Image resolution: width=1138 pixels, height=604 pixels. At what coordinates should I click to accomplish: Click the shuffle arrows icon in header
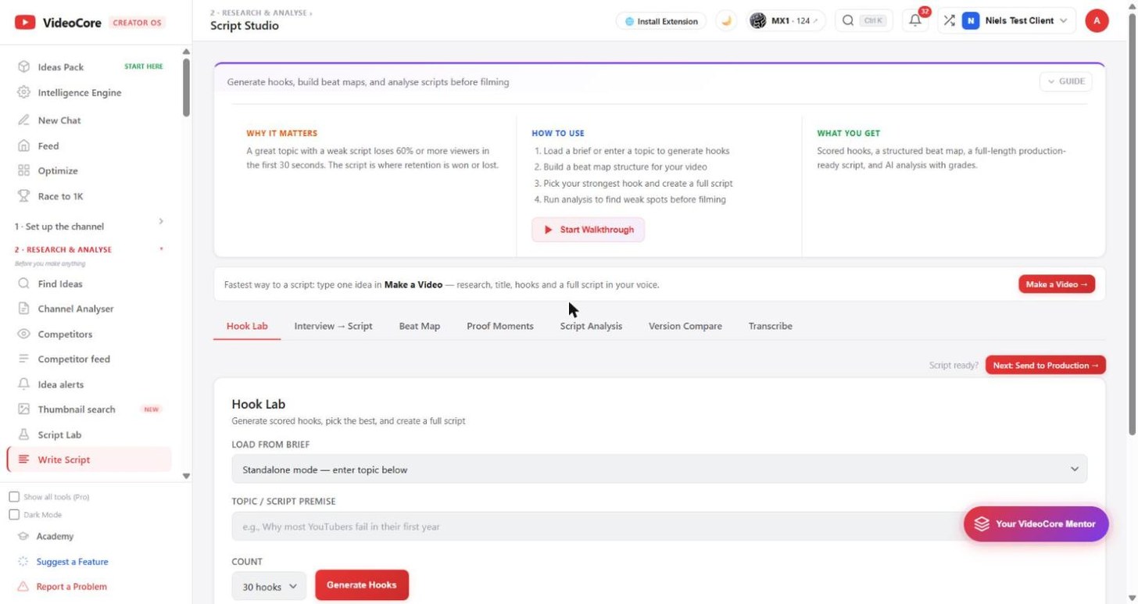949,21
